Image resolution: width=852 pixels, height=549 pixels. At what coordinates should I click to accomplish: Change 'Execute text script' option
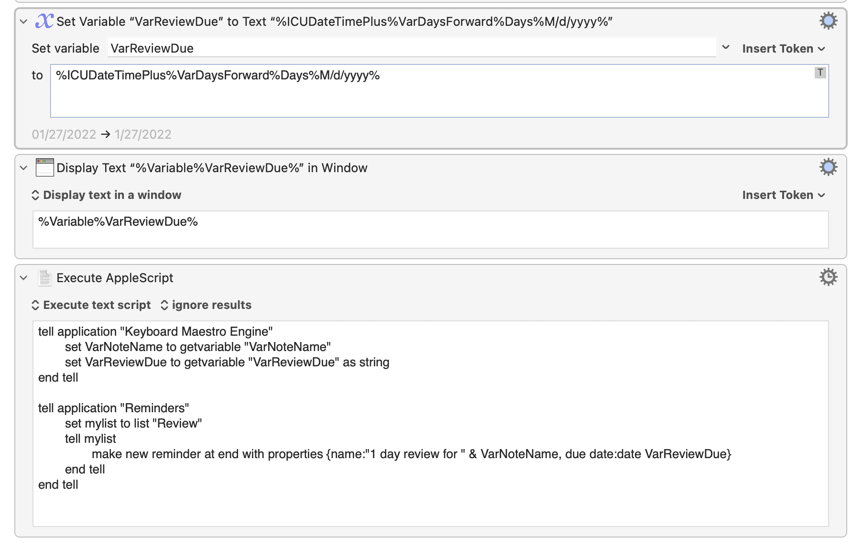click(91, 305)
